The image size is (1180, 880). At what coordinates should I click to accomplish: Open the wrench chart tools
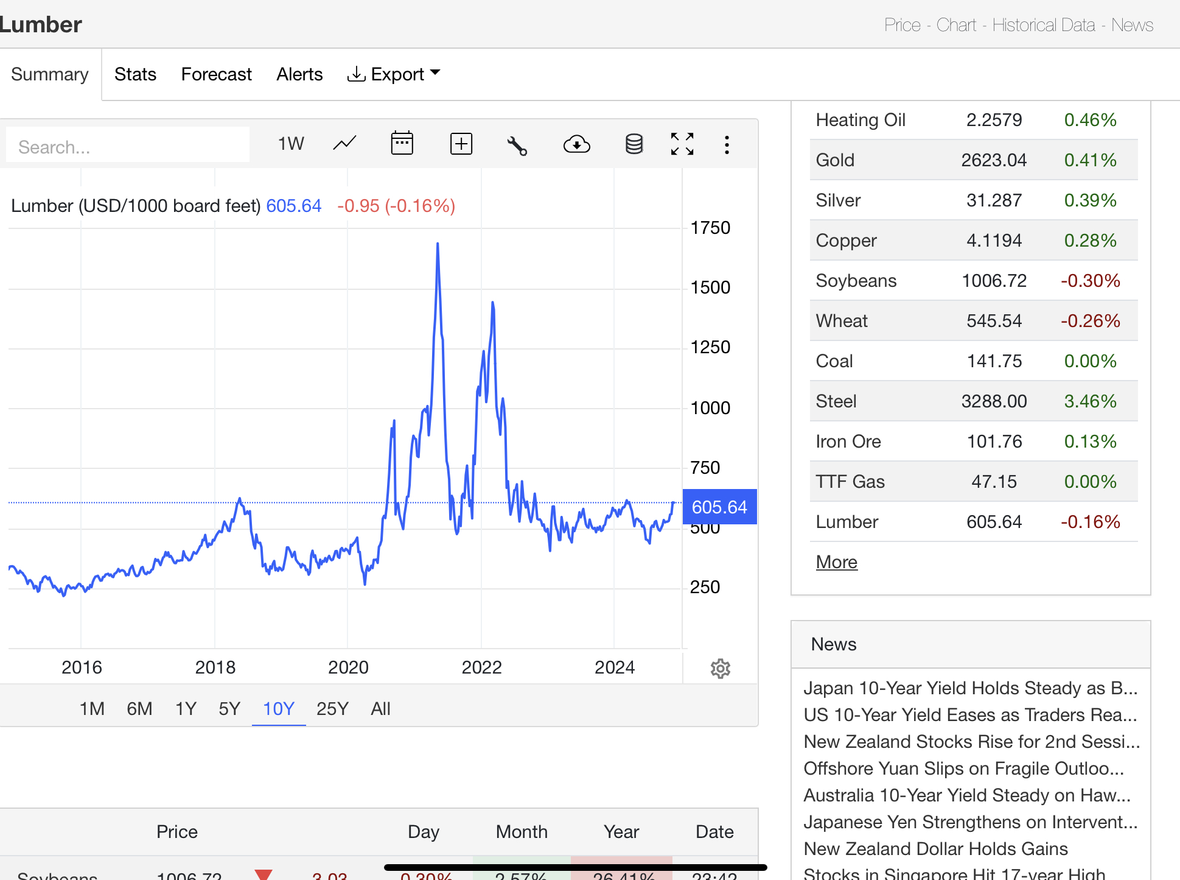[x=517, y=145]
